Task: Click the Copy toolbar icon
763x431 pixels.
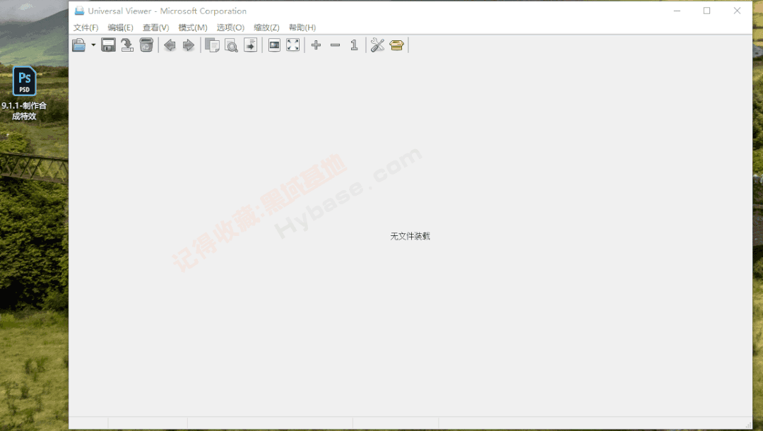Action: (x=212, y=45)
